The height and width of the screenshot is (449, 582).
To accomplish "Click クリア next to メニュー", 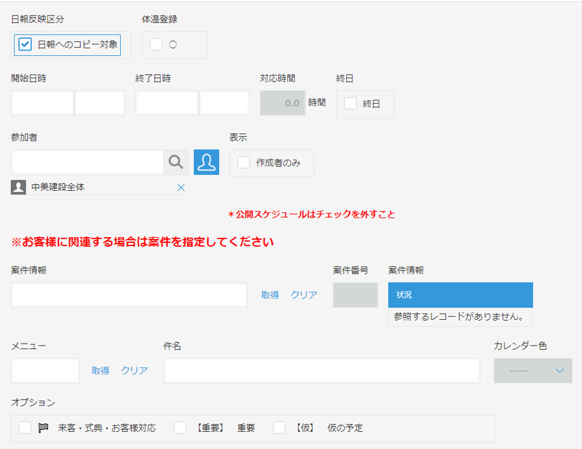I will [x=134, y=371].
